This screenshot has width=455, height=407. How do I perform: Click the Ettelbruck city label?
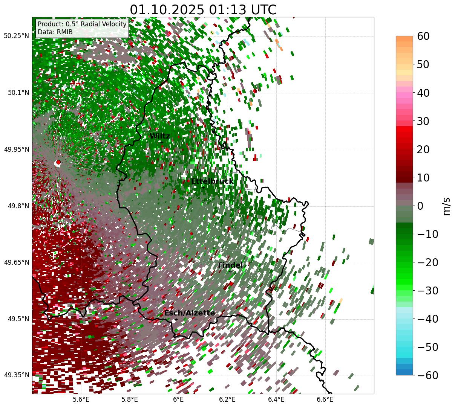212,181
